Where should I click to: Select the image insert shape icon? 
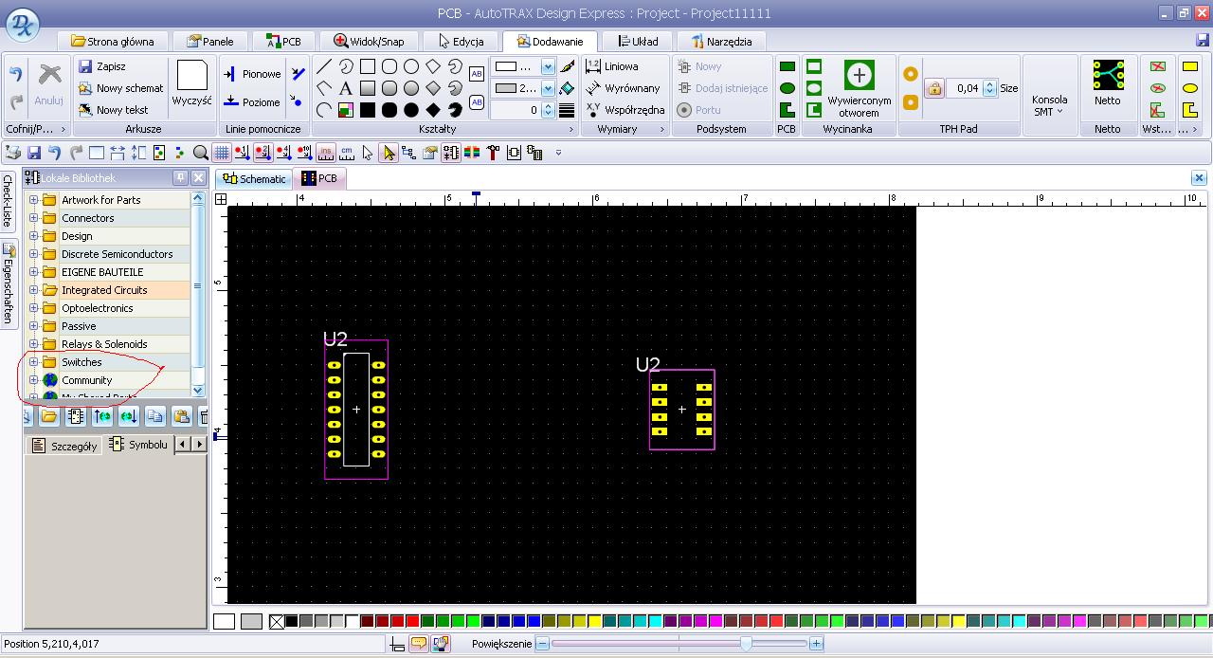346,110
